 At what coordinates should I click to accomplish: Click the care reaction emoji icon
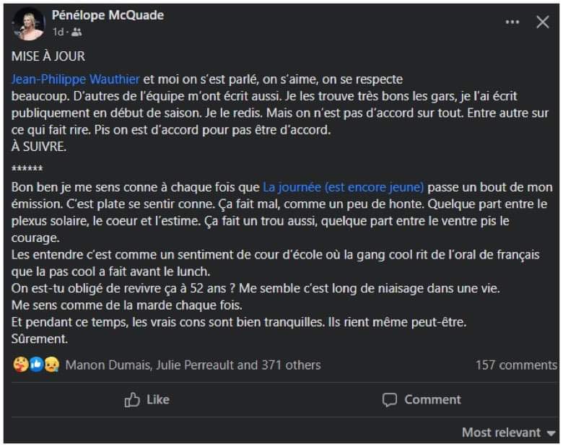click(x=20, y=365)
